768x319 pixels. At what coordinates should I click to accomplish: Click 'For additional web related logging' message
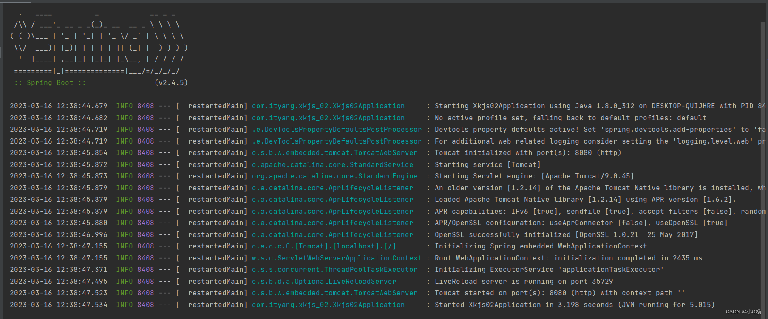pyautogui.click(x=600, y=141)
